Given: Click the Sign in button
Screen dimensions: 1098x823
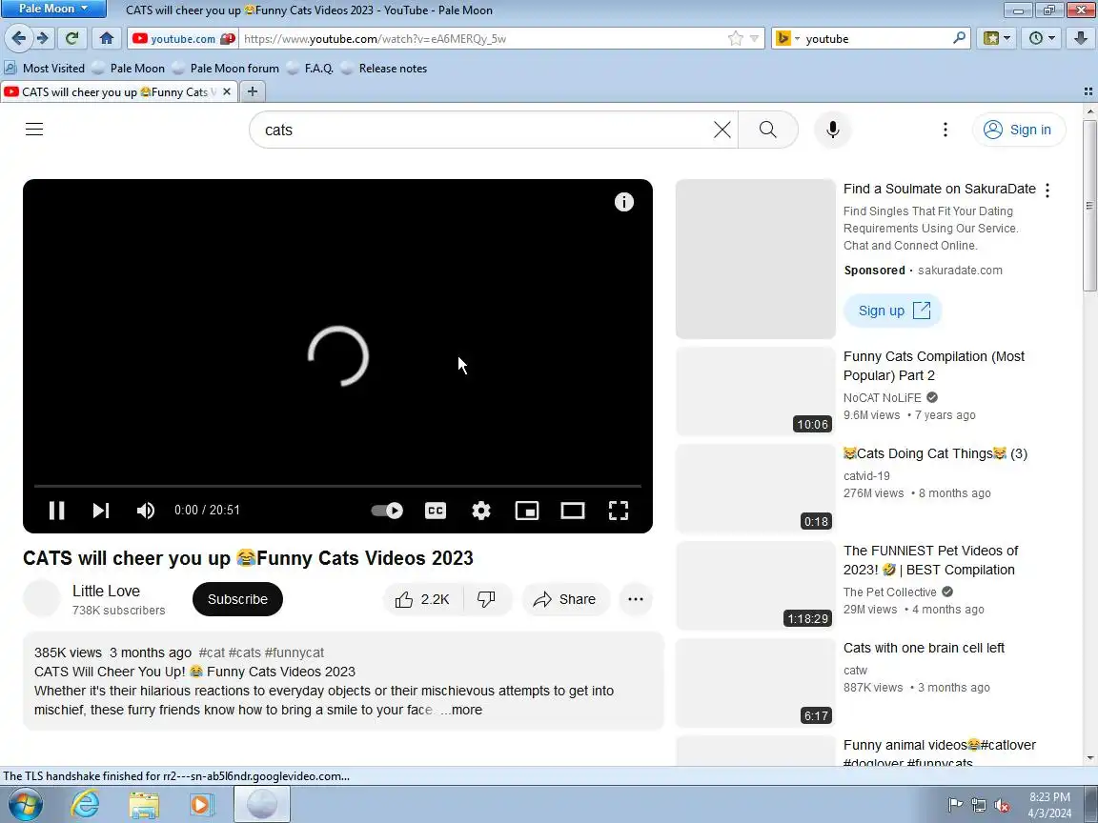Looking at the screenshot, I should pos(1019,130).
